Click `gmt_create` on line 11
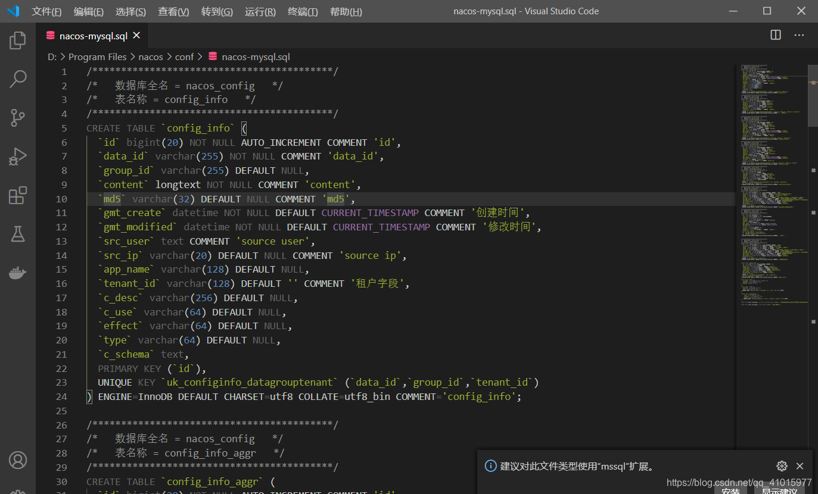 click(x=132, y=212)
